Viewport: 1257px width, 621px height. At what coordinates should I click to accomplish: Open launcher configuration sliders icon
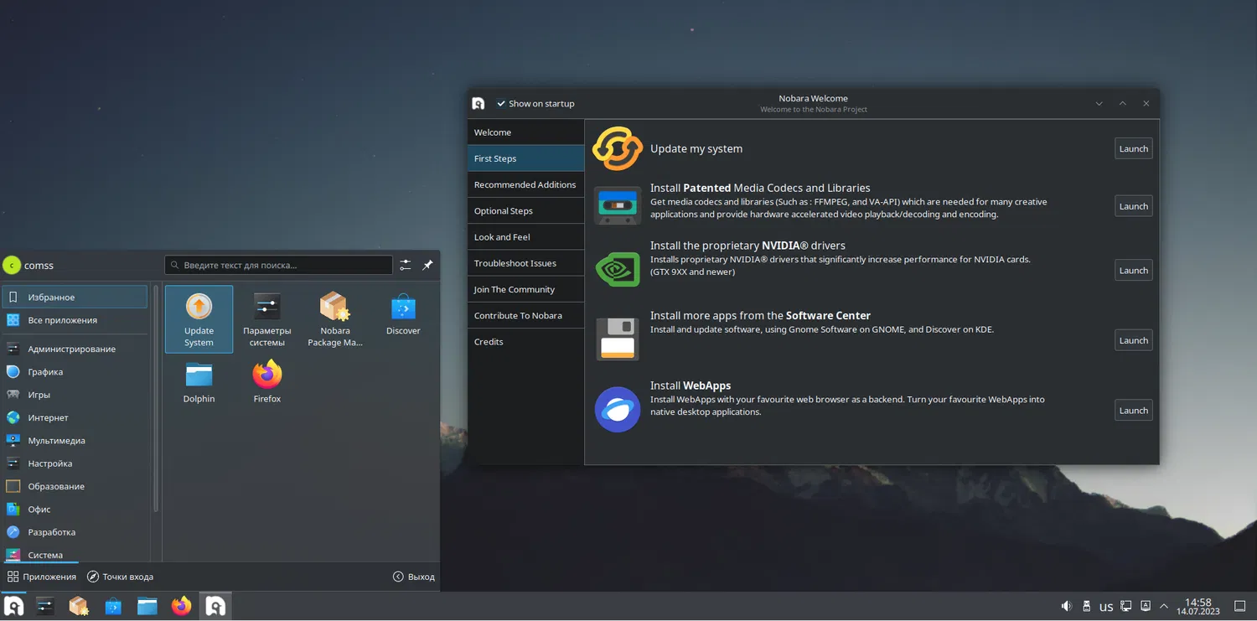(406, 265)
